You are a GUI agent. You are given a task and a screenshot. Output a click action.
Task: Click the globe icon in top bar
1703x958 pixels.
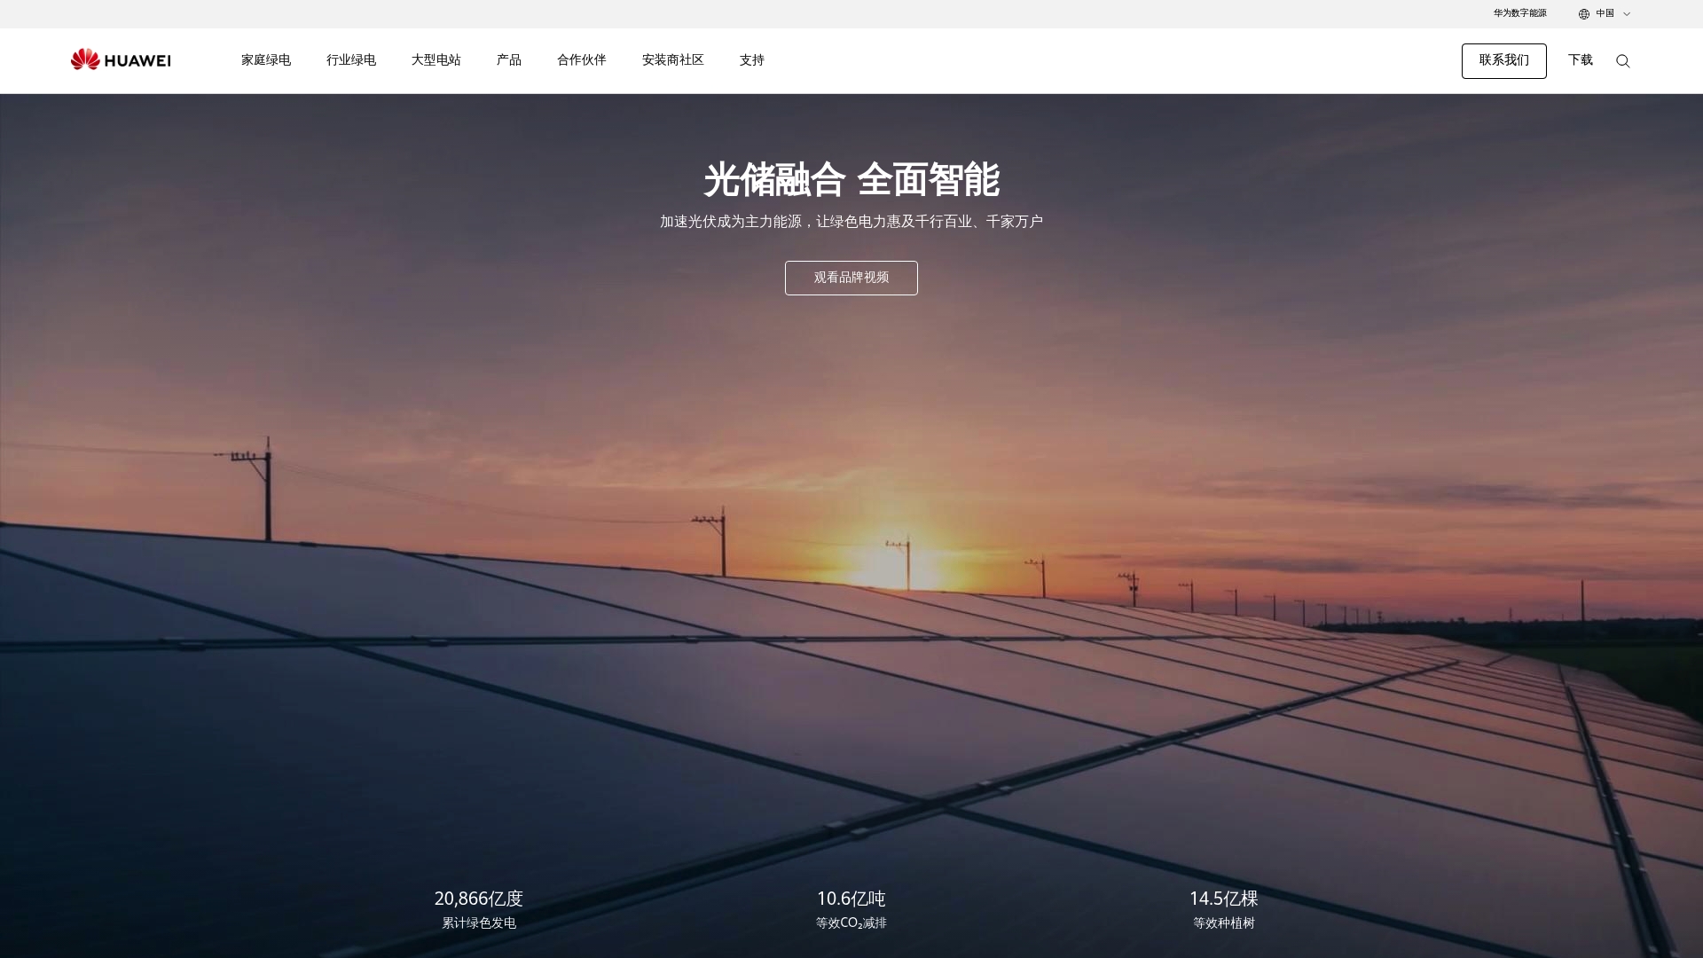[x=1584, y=13]
